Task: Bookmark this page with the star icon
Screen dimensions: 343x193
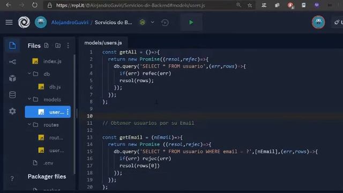Action: (250, 5)
